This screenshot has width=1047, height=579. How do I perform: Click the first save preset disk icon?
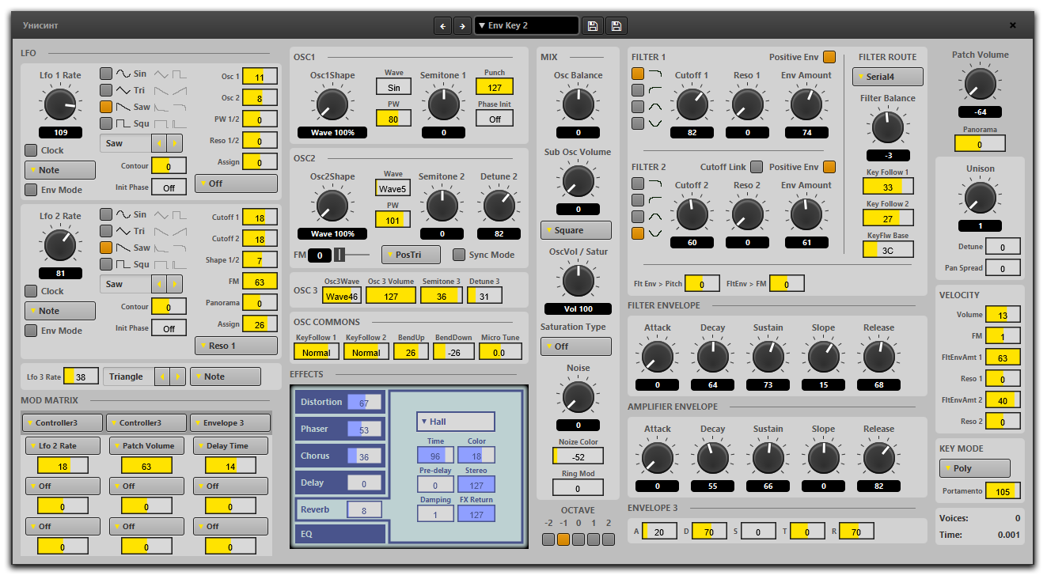(x=592, y=26)
